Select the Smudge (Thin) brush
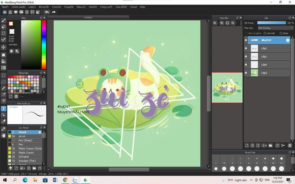295x184 pixels. [25, 161]
